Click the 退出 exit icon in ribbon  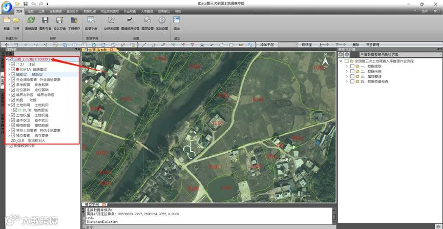pos(177,20)
